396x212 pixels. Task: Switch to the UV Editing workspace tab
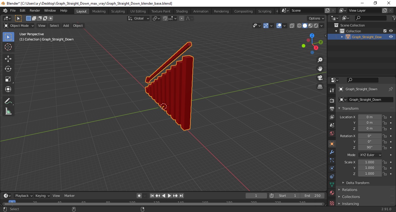tap(138, 11)
